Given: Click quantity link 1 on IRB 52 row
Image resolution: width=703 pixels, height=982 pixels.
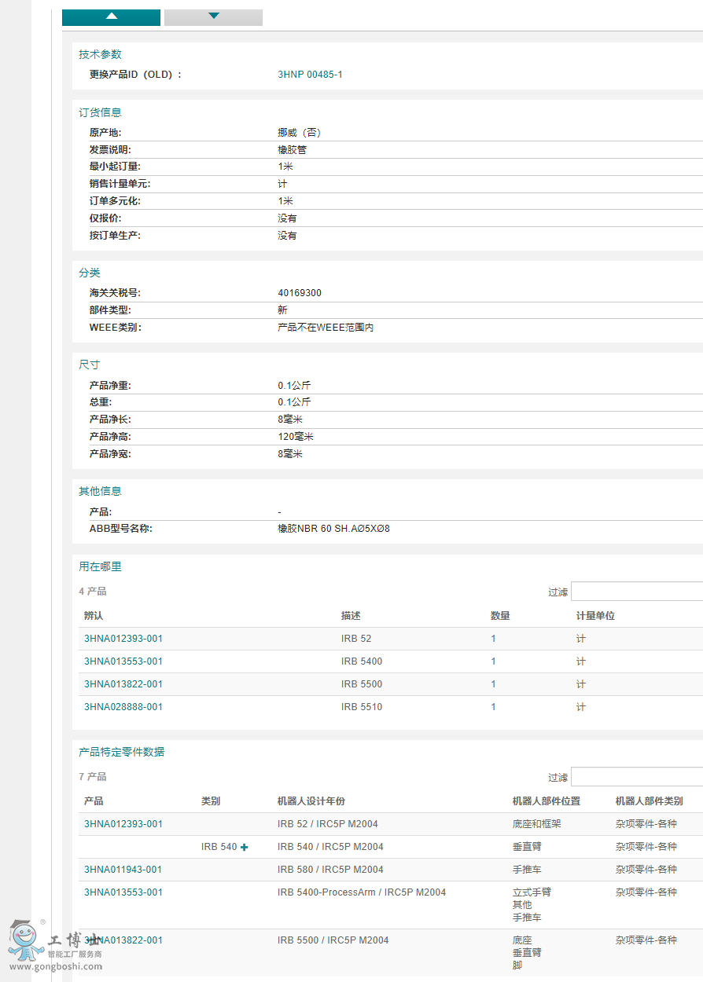Looking at the screenshot, I should 493,639.
